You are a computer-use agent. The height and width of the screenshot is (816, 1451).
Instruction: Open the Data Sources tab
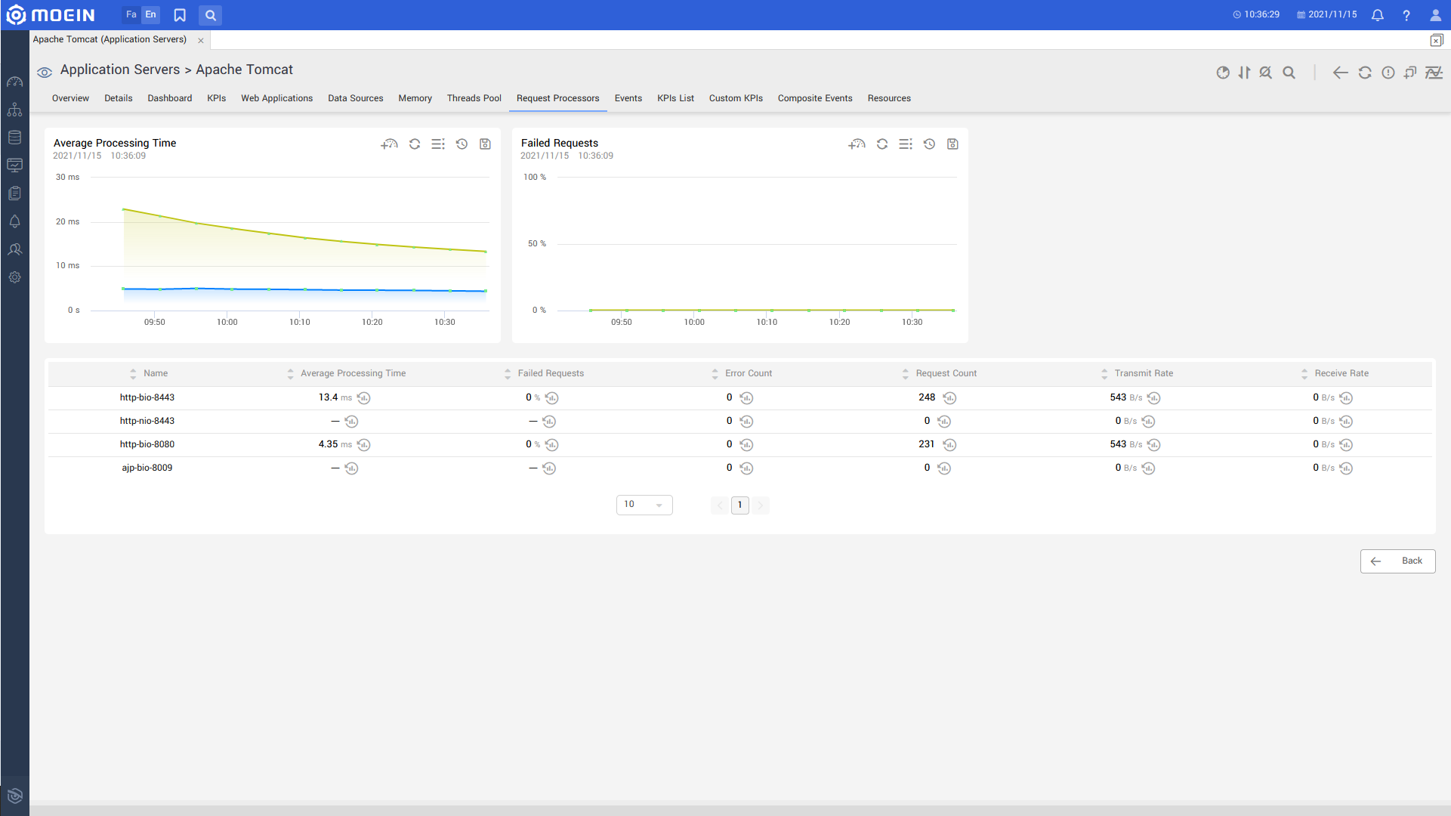(x=356, y=99)
